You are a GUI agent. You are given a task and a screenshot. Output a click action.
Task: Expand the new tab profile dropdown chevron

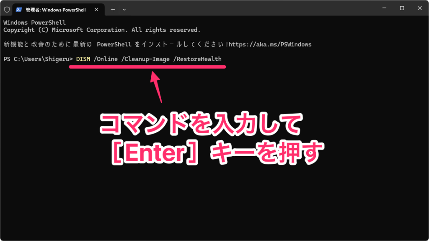tap(124, 9)
